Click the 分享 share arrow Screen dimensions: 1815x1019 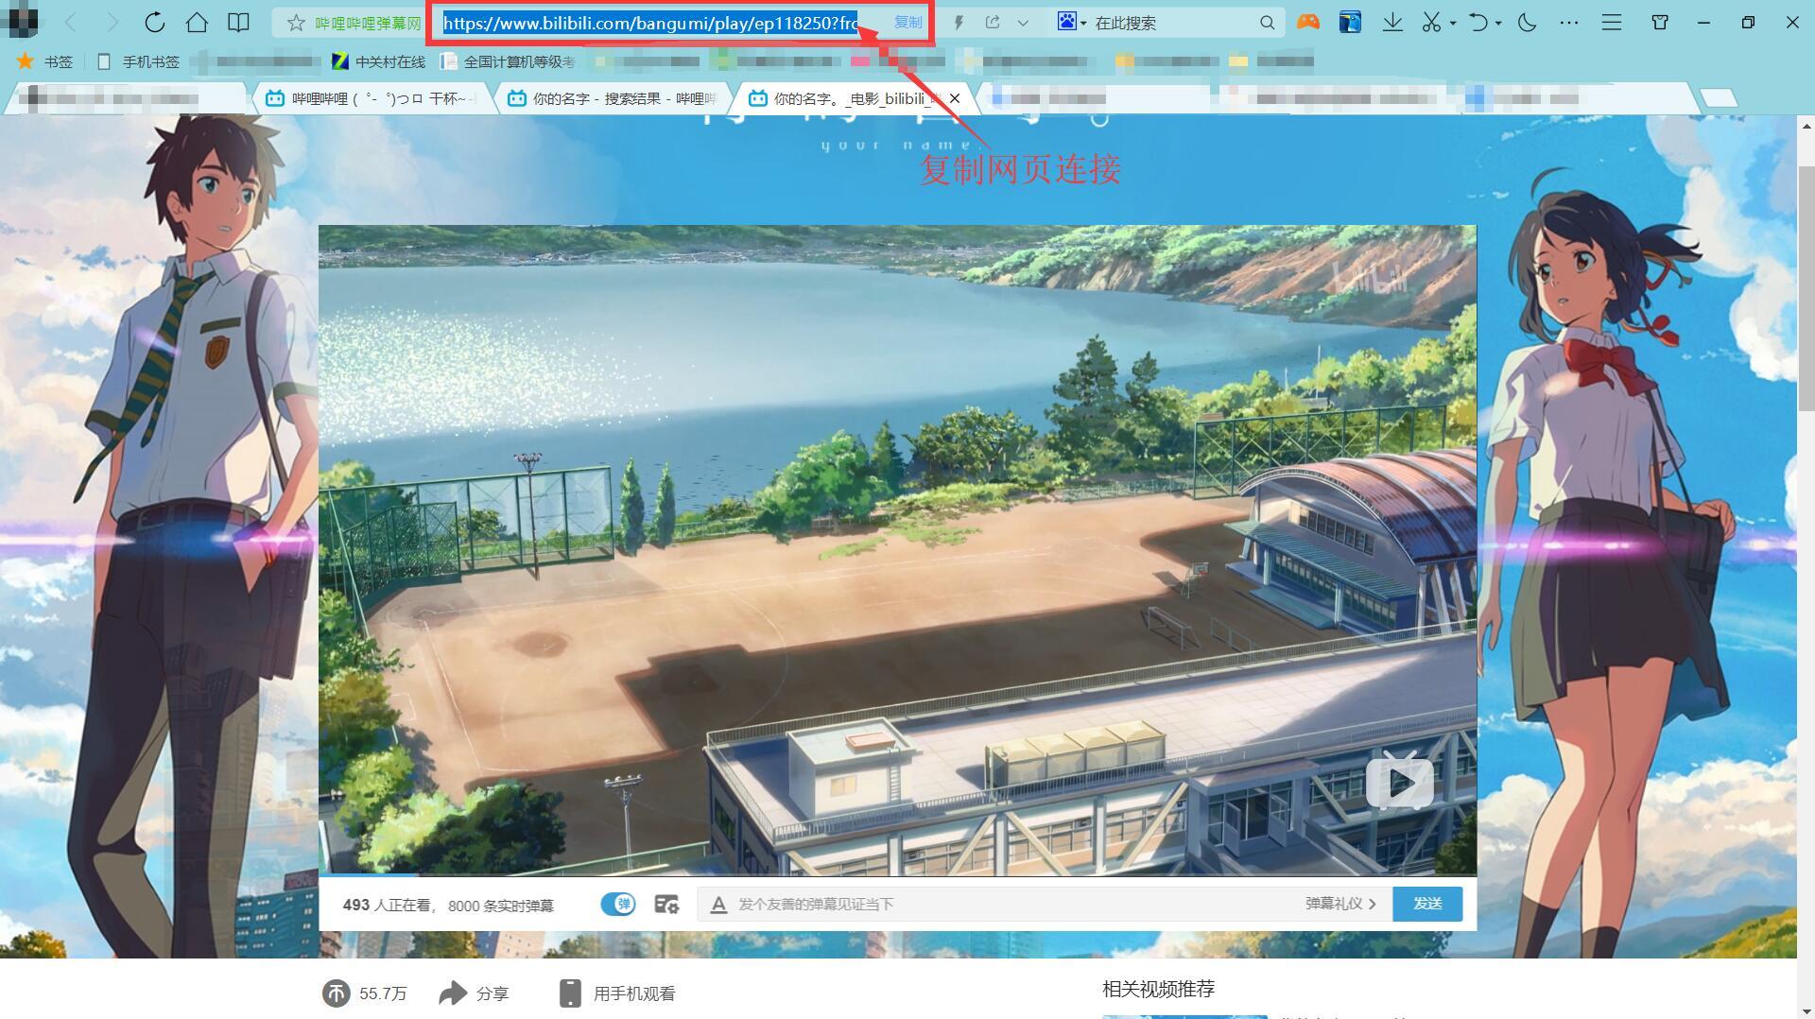pyautogui.click(x=474, y=993)
